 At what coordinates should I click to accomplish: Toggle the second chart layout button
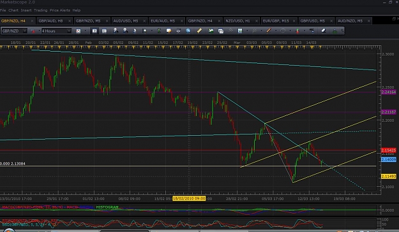click(104, 31)
